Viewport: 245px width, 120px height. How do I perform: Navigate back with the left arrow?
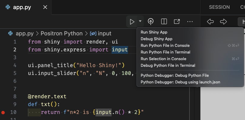(x=210, y=21)
